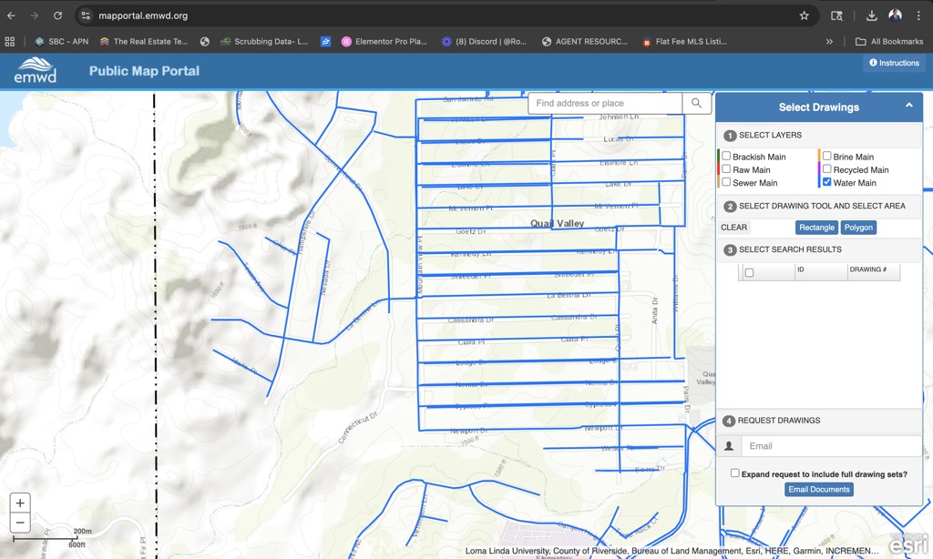The width and height of the screenshot is (933, 559).
Task: Check the Recycled Main layer
Action: click(x=826, y=169)
